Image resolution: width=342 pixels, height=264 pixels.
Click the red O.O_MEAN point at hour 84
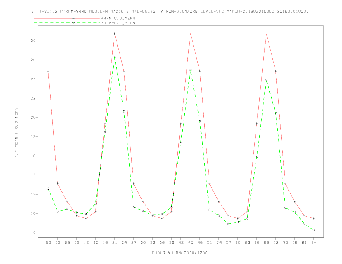313,218
